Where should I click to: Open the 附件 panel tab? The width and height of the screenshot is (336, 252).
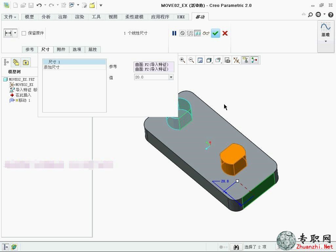(61, 50)
